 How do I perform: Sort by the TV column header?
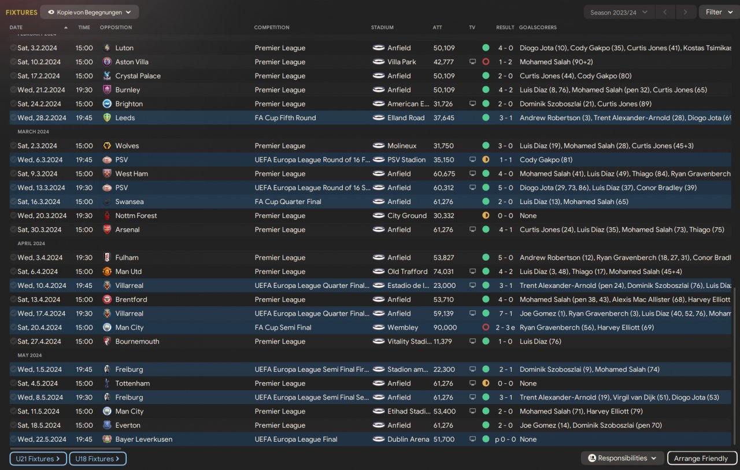472,27
